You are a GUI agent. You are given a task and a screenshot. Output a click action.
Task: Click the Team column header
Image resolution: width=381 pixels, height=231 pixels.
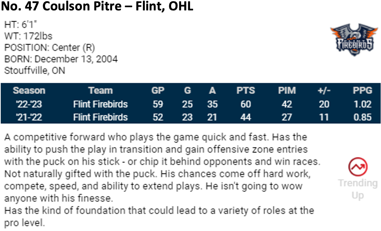100,91
